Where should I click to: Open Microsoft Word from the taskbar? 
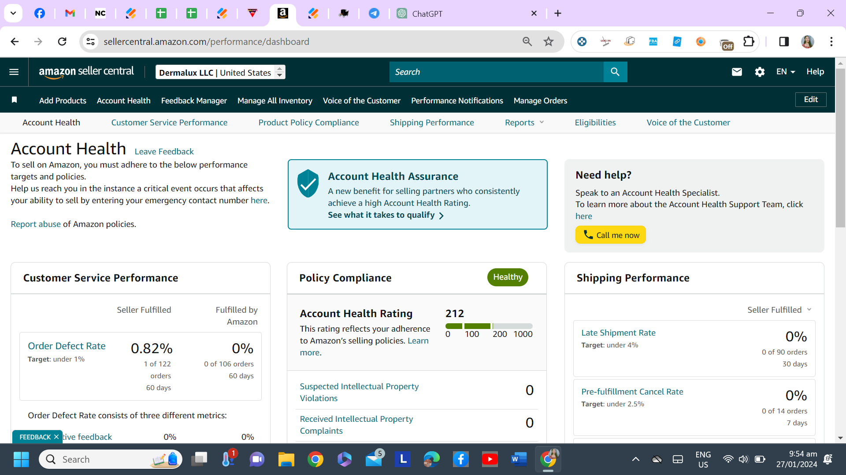519,459
